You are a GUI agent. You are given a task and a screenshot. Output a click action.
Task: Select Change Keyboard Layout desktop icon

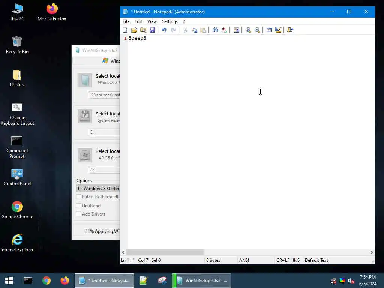tap(17, 114)
